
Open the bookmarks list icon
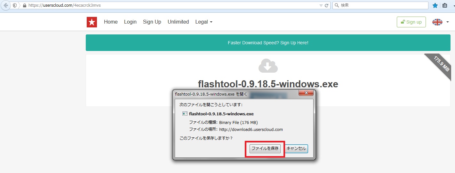(x=445, y=5)
